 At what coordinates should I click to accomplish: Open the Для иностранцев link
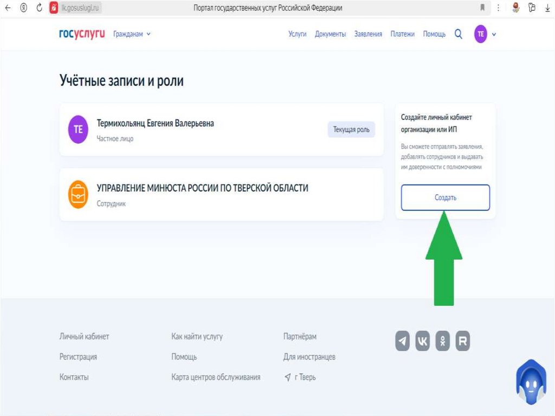click(309, 357)
